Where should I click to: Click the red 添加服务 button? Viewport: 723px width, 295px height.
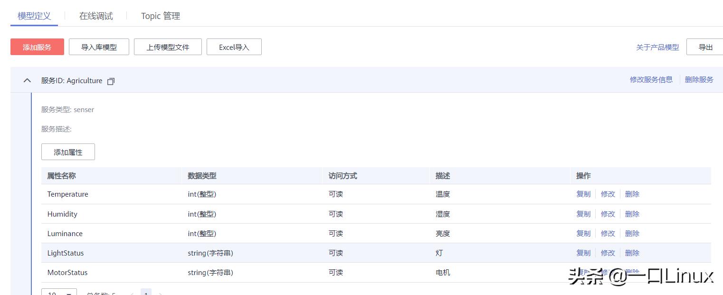click(37, 47)
